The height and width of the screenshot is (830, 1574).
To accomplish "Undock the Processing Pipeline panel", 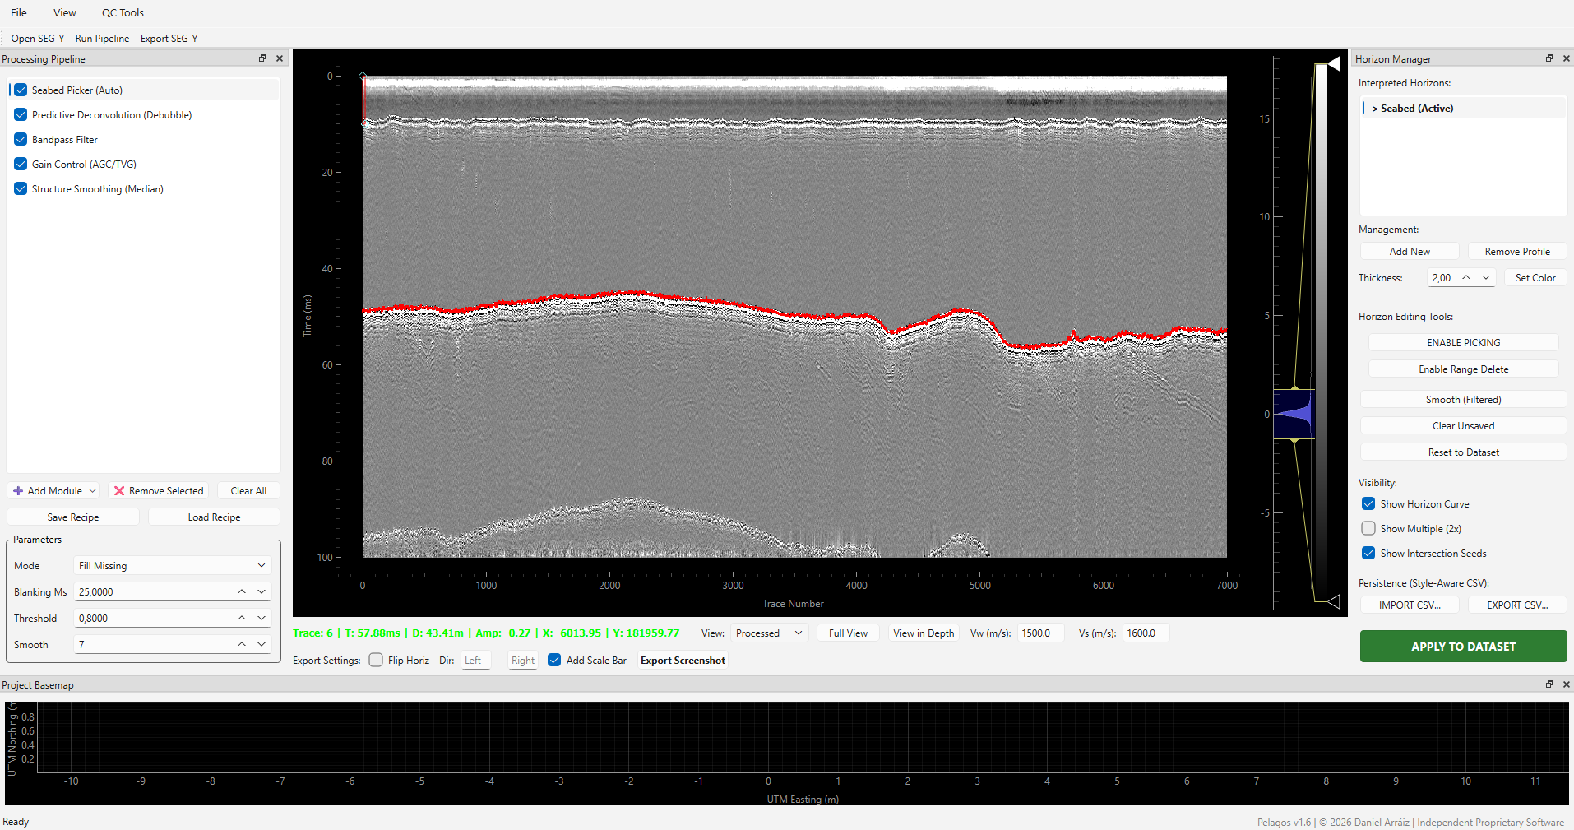I will pyautogui.click(x=262, y=58).
